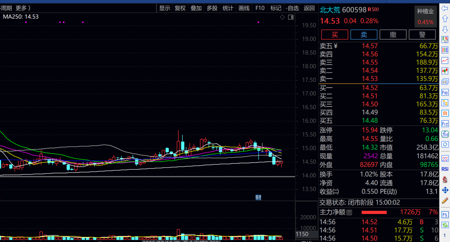Open the 多股 multi-stock menu
Viewport: 450px width, 242px height.
coord(212,8)
